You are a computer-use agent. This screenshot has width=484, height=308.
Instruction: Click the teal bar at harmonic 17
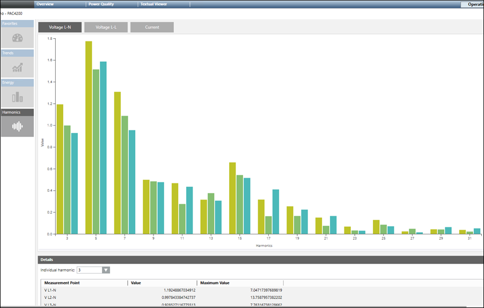click(x=276, y=211)
